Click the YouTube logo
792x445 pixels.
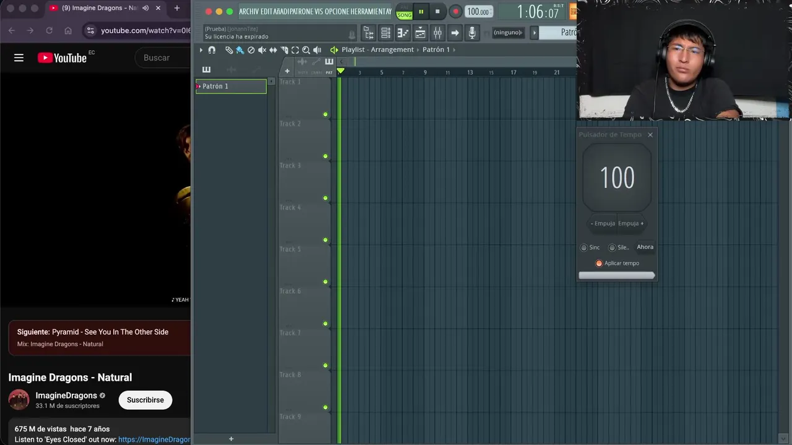click(x=62, y=57)
